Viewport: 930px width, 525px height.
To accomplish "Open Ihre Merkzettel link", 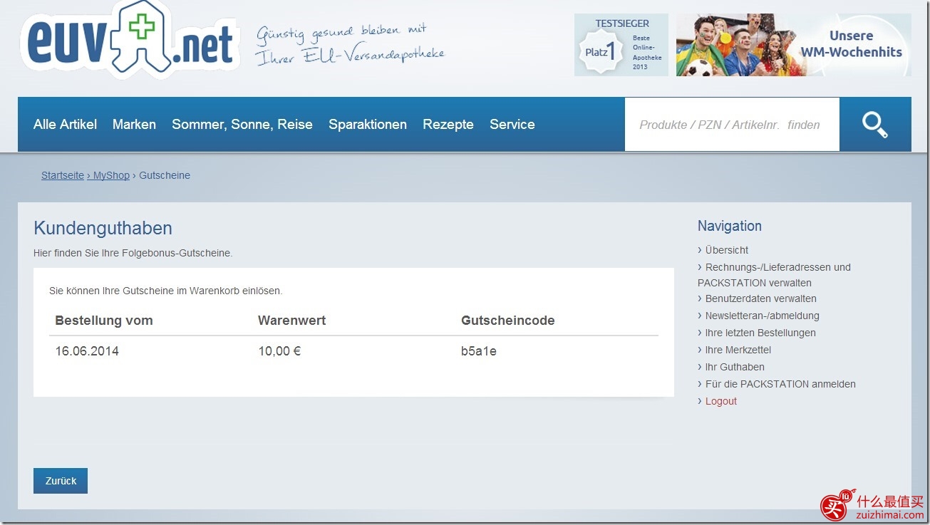I will 738,350.
